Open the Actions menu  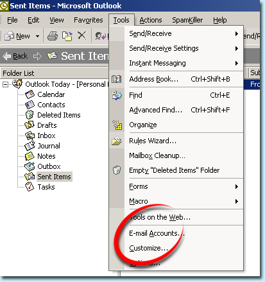tap(151, 20)
